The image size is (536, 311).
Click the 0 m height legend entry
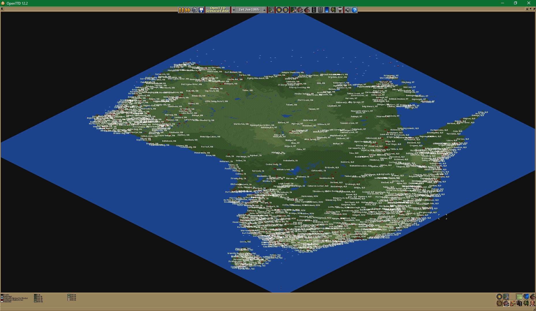click(x=37, y=295)
